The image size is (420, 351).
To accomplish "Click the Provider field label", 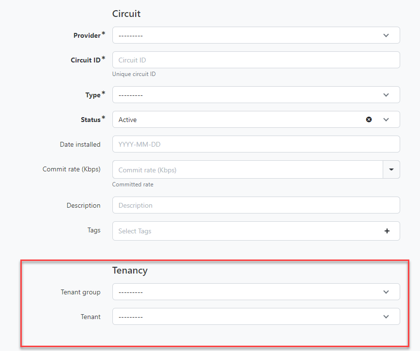I will click(x=87, y=35).
